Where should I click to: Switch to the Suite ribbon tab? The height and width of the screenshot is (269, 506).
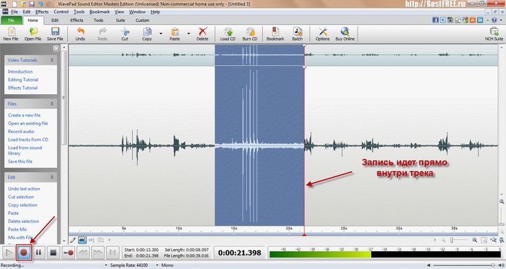point(120,20)
